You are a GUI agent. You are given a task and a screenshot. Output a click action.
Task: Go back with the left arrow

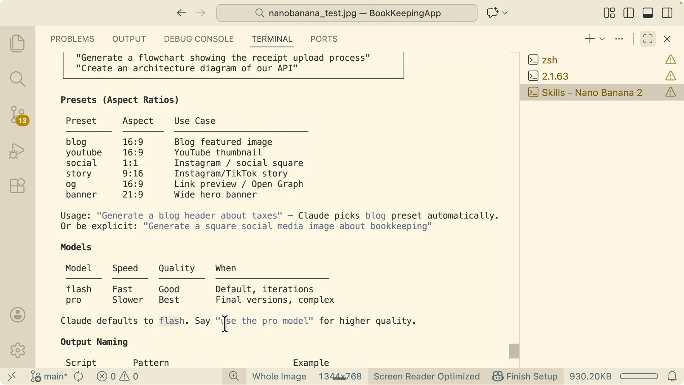point(181,13)
